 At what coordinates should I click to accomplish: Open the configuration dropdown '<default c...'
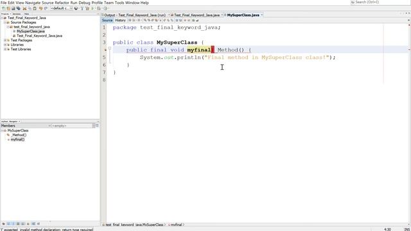pyautogui.click(x=62, y=8)
